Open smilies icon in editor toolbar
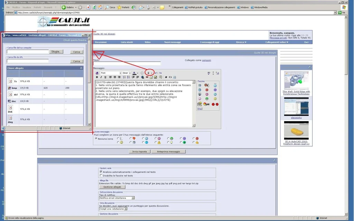Viewport: 354px width, 221px height. click(142, 73)
